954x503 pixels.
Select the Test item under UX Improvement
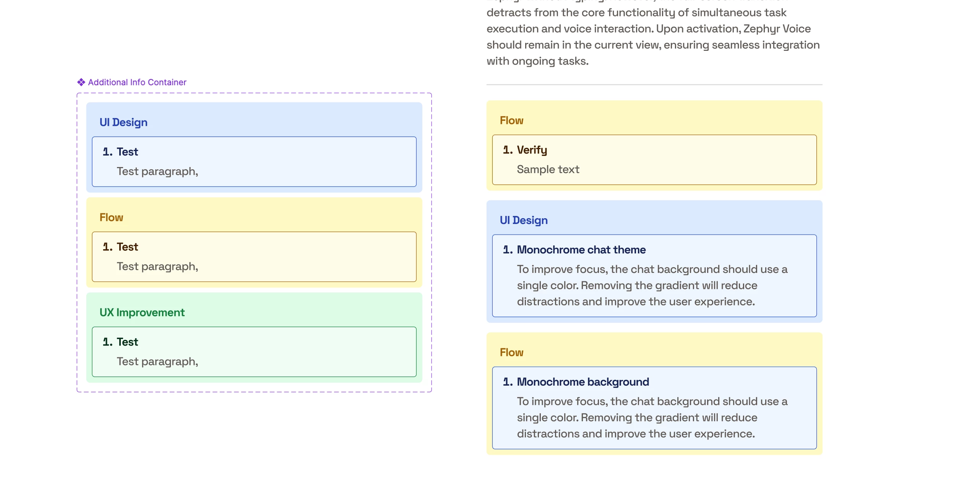point(127,342)
